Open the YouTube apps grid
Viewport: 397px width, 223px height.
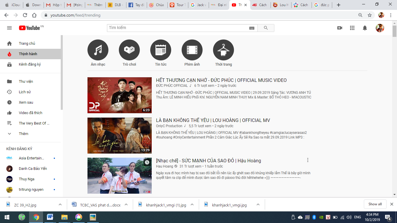(x=352, y=28)
